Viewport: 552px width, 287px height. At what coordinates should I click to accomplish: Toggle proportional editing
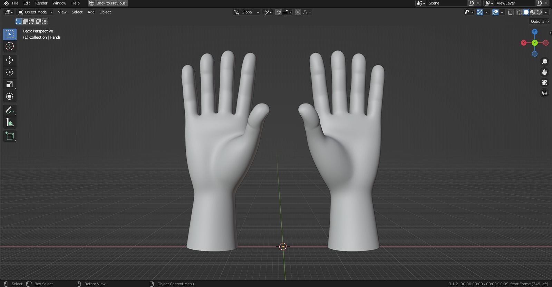coord(298,12)
